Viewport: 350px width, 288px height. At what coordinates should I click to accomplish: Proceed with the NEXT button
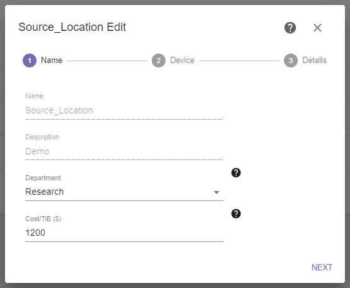tap(322, 267)
